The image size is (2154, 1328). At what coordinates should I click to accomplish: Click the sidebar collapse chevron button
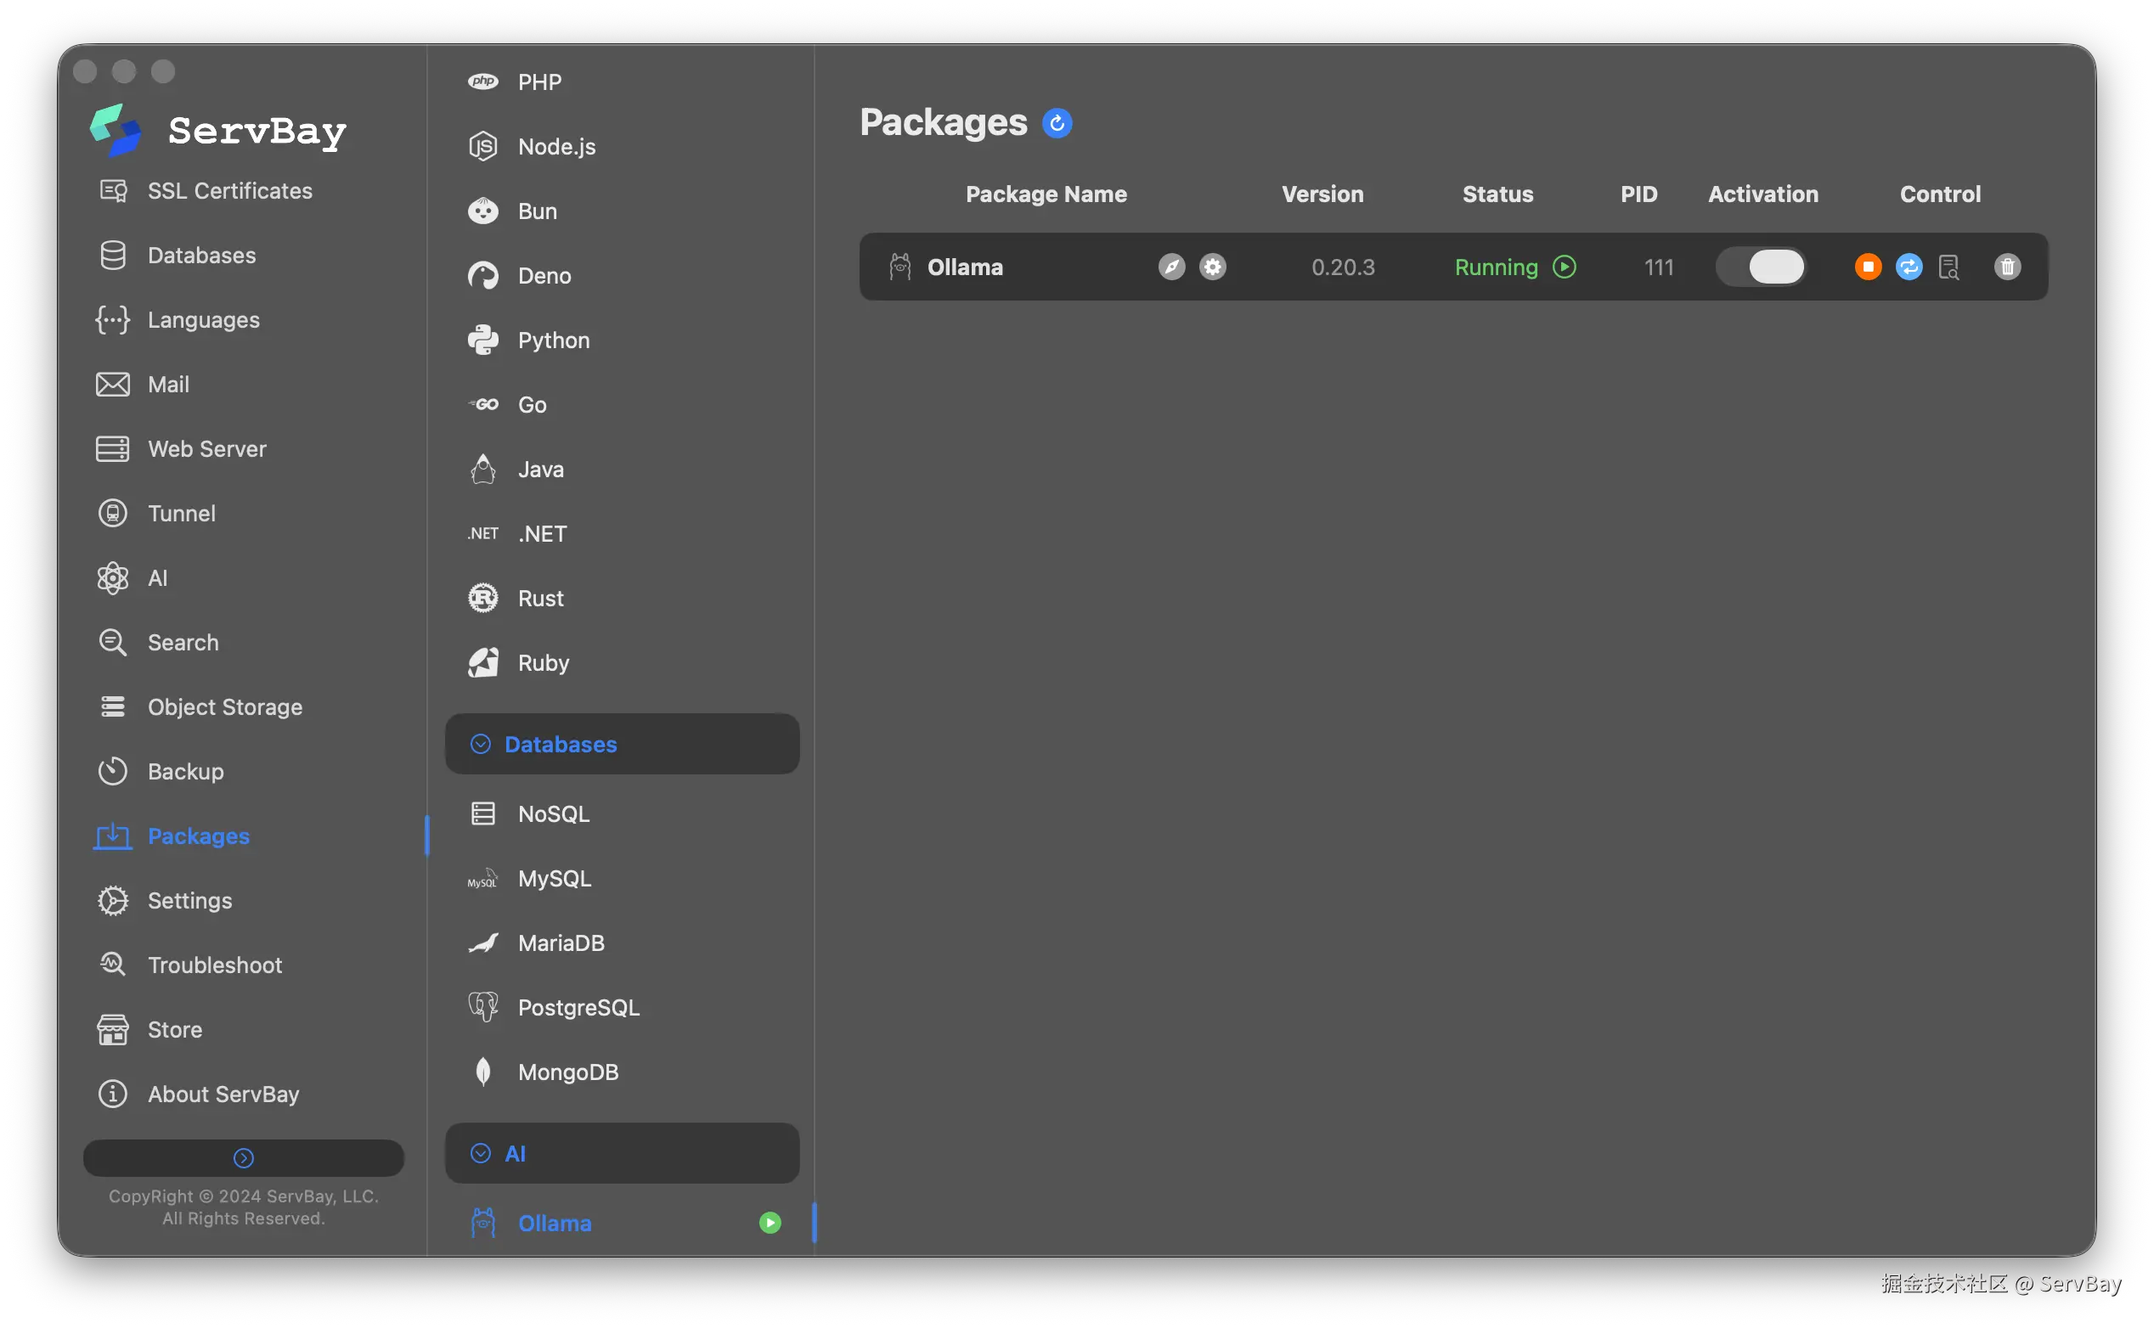[243, 1157]
